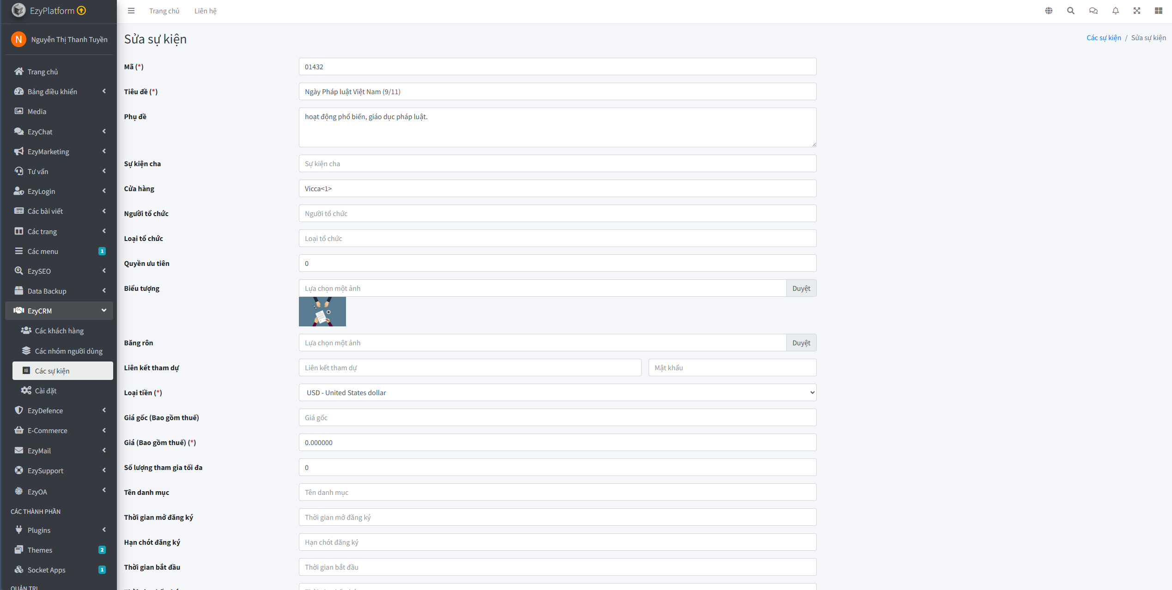Focus the Tiêu đề title input field
The image size is (1172, 590).
coord(557,91)
